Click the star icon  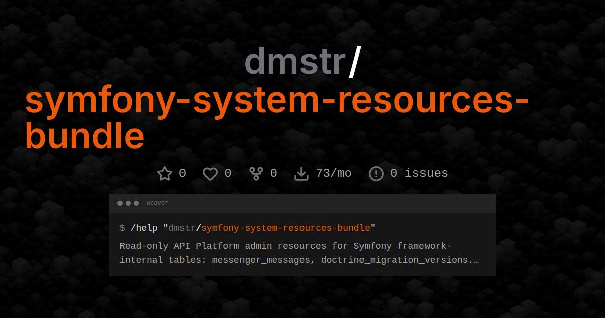[x=165, y=174]
